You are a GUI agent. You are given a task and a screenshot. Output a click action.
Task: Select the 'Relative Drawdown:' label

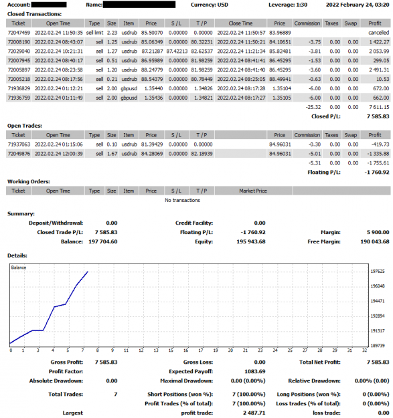[314, 381]
